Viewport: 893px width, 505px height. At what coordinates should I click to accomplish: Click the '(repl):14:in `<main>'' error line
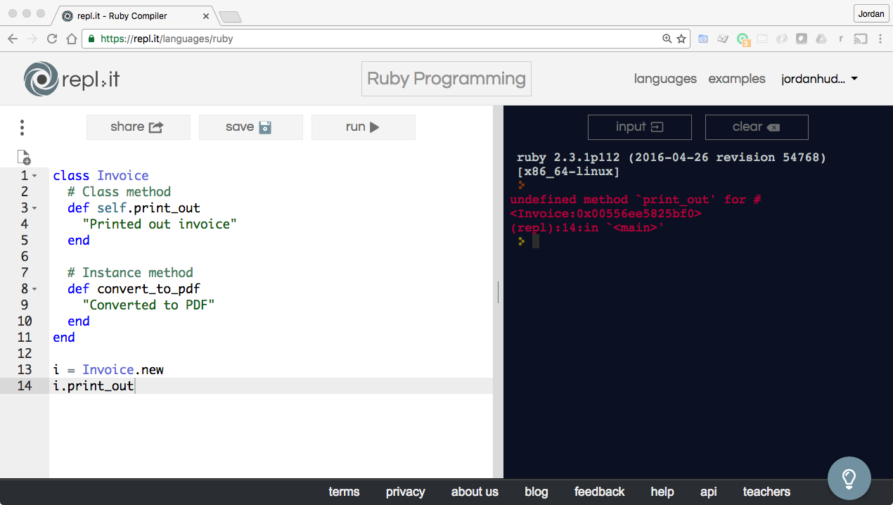pos(587,228)
